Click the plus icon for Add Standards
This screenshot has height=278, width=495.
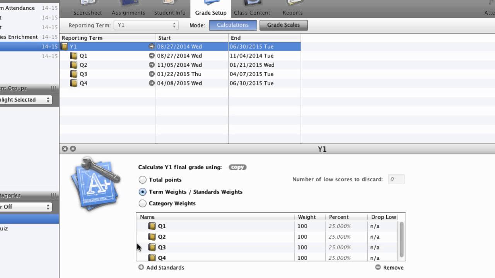click(x=141, y=267)
